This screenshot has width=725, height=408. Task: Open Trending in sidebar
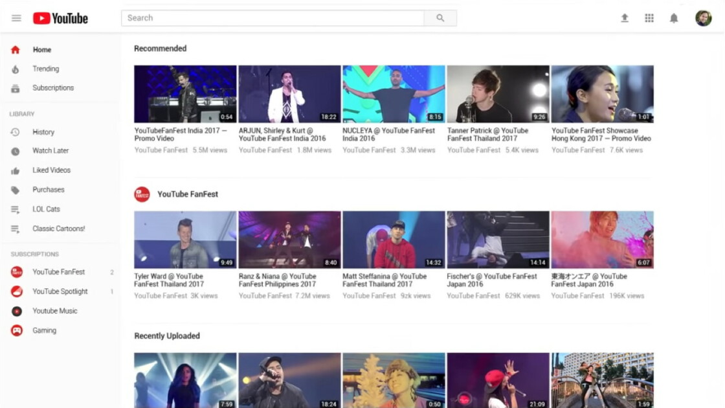tap(46, 69)
